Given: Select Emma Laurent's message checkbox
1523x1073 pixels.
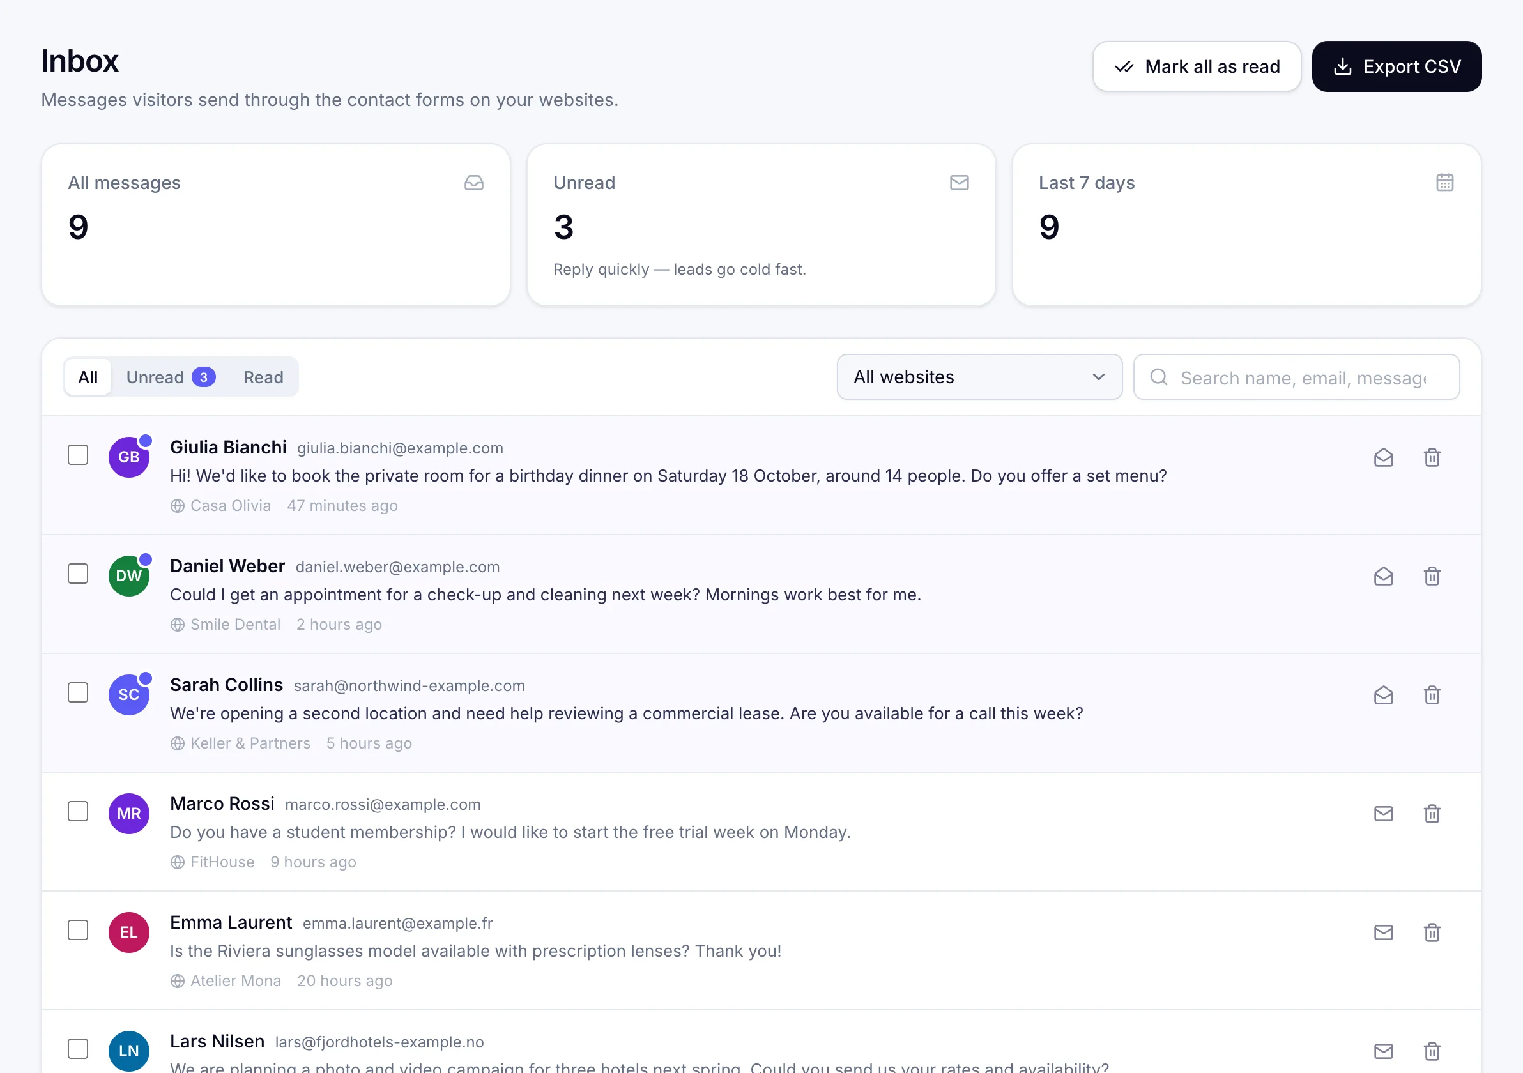Looking at the screenshot, I should [77, 930].
